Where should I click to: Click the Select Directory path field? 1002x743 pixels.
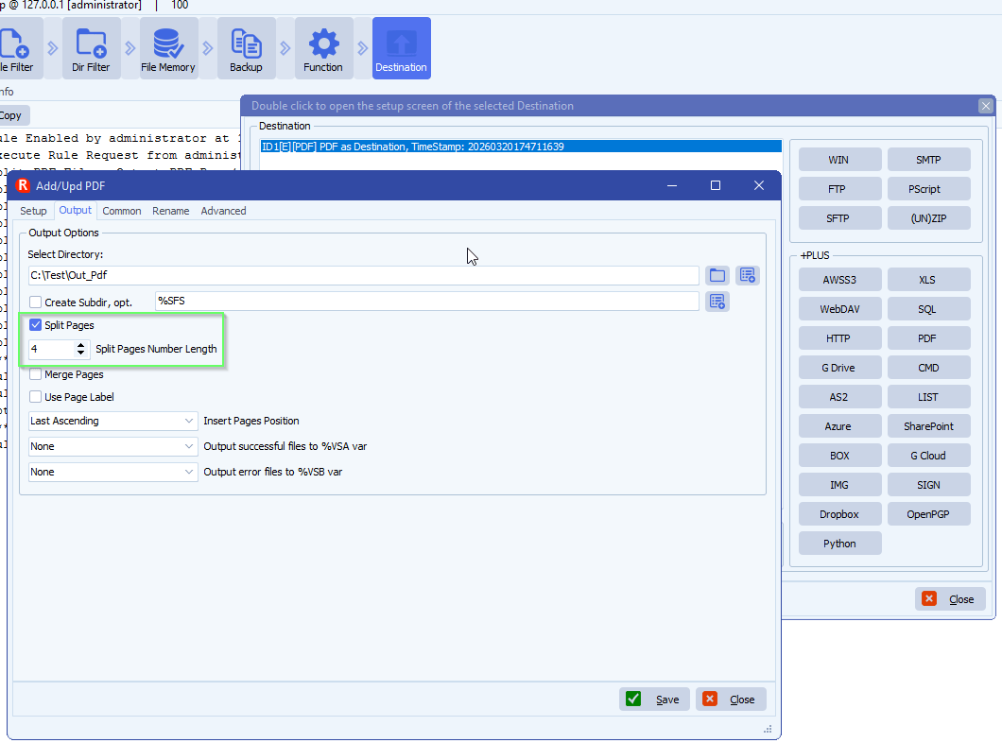click(x=364, y=275)
